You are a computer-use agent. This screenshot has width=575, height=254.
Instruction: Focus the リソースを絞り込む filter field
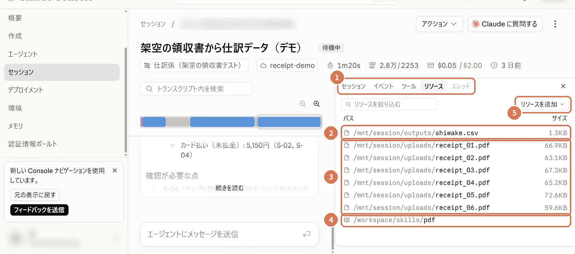point(389,104)
